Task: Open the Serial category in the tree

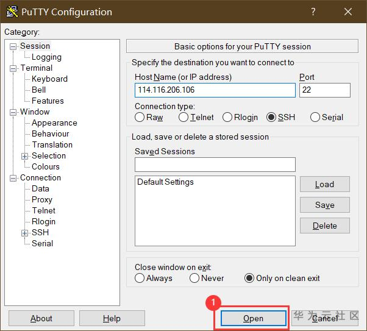Action: tap(42, 243)
